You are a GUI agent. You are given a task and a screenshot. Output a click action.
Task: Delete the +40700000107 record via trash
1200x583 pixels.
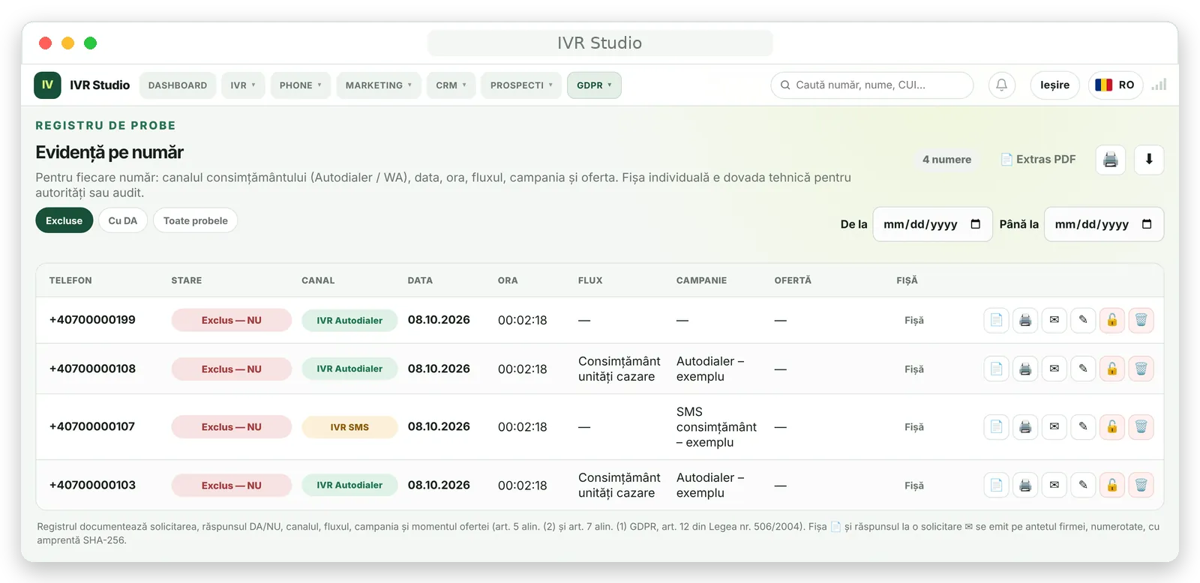click(x=1141, y=426)
